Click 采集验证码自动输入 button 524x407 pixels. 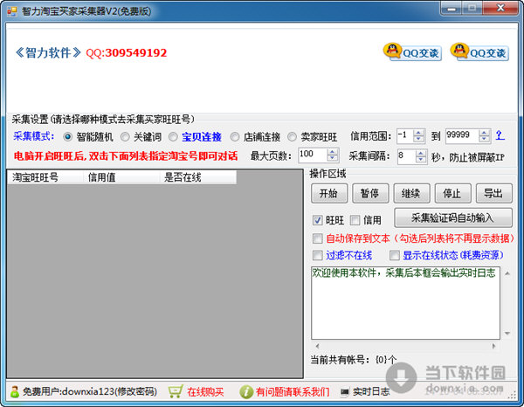(x=453, y=217)
